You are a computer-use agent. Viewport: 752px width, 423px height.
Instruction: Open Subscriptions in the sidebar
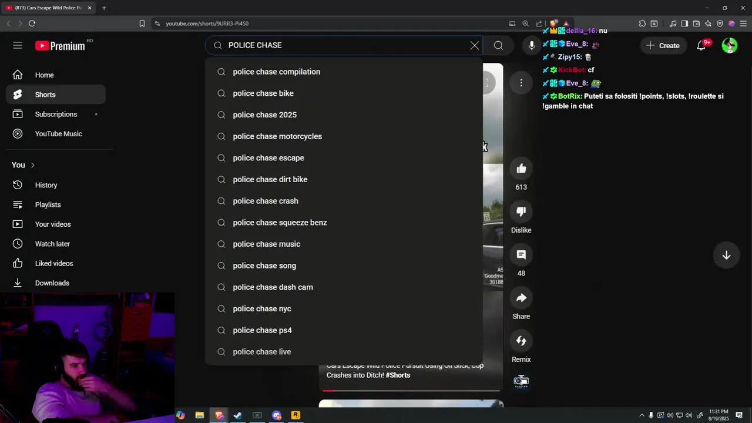coord(56,114)
